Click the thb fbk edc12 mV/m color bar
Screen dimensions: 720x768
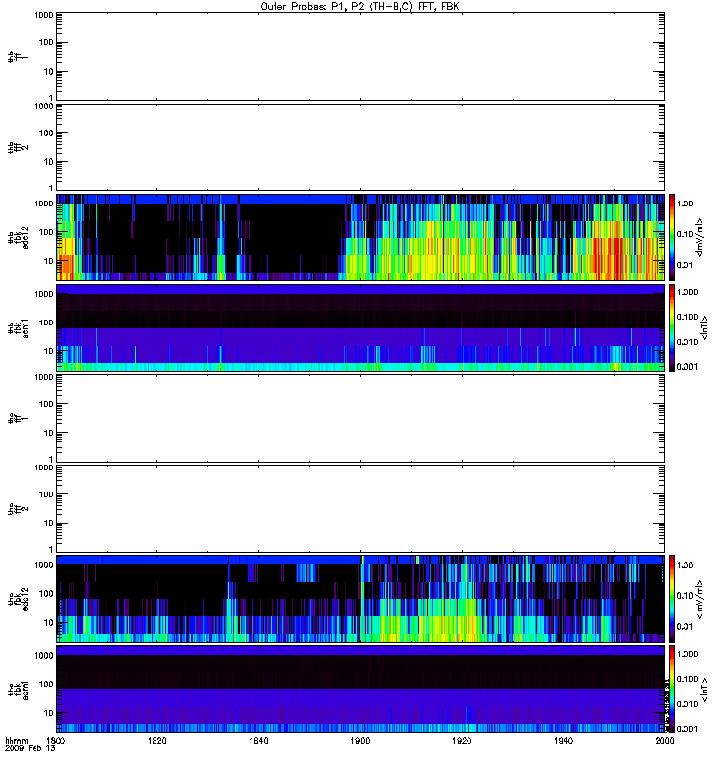pos(673,236)
